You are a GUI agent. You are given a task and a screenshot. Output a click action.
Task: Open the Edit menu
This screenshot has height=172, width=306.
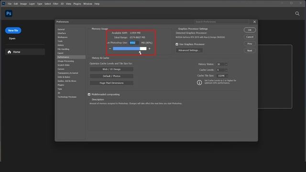pos(16,4)
